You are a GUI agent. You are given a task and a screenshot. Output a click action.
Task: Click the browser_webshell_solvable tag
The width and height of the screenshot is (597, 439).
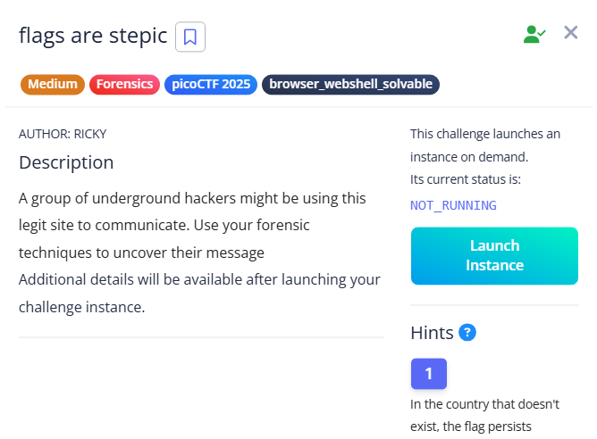(x=350, y=85)
